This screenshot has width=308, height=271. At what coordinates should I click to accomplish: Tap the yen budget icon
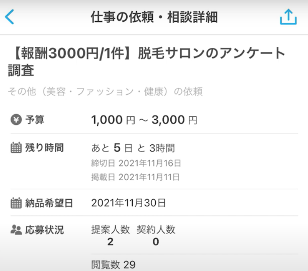pos(15,120)
